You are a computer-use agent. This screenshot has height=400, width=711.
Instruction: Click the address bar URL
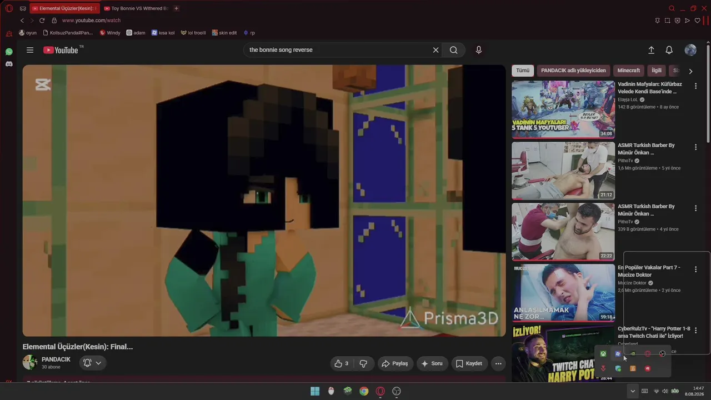click(91, 21)
